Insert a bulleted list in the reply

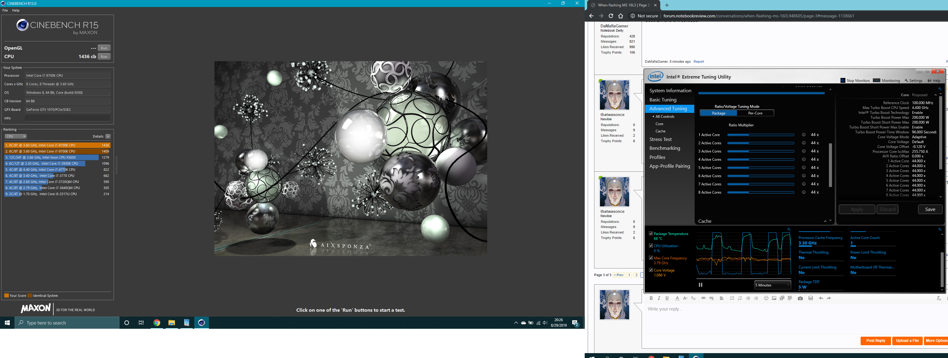point(732,298)
